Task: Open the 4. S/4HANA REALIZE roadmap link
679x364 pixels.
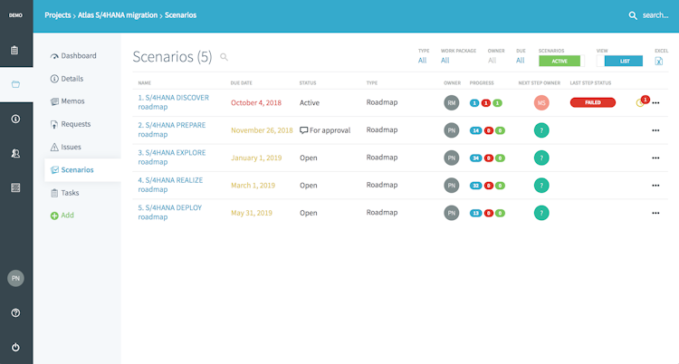Action: pyautogui.click(x=170, y=185)
